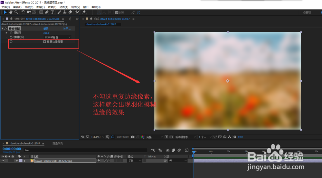Open 文件(F) menu
The width and height of the screenshot is (322, 178).
point(5,7)
